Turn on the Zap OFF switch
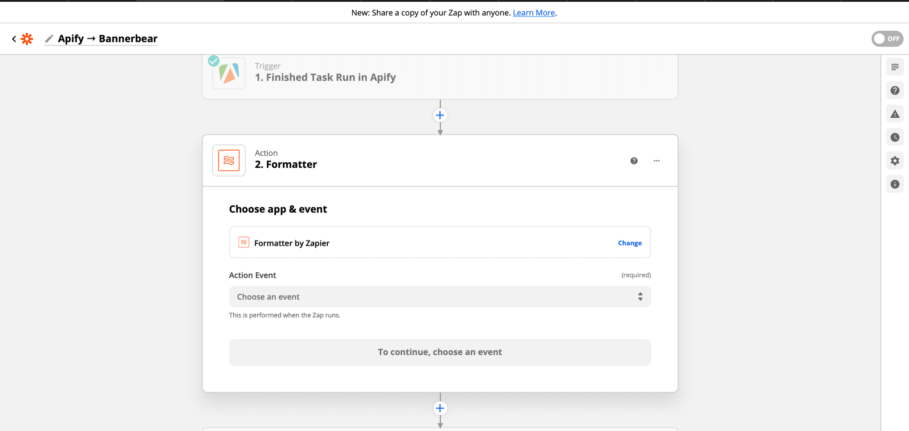Image resolution: width=909 pixels, height=431 pixels. tap(887, 39)
